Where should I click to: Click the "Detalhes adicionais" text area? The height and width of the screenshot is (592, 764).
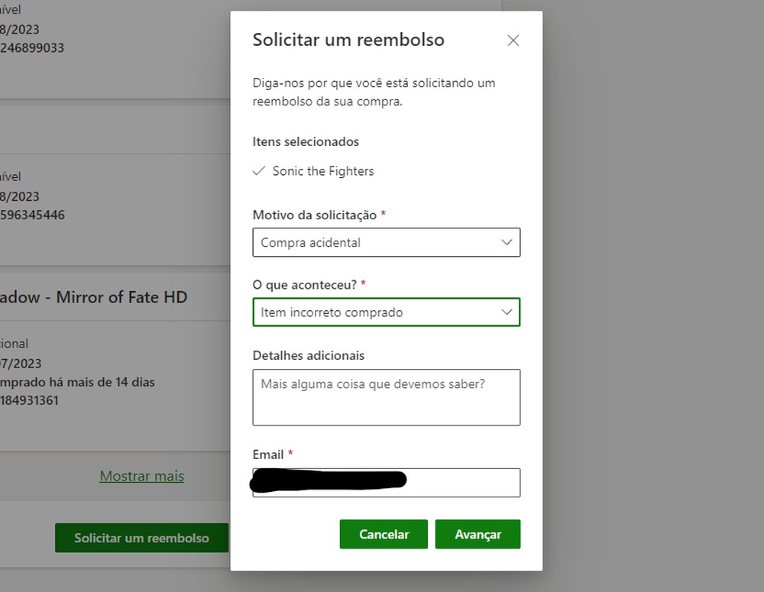pos(386,397)
